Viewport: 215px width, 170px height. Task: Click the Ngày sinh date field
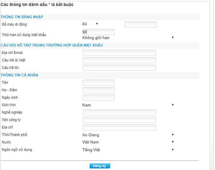click(99, 97)
